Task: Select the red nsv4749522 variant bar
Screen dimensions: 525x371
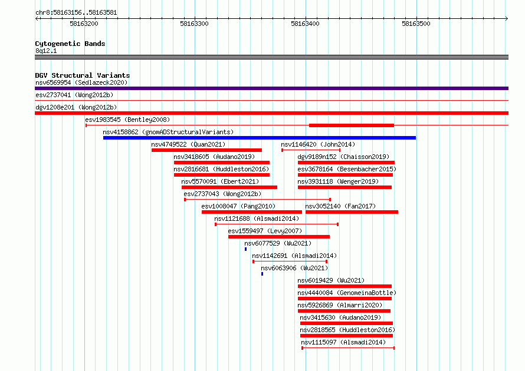Action: (206, 150)
